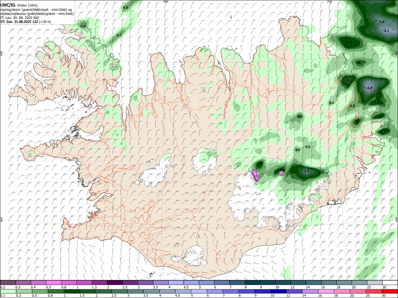This screenshot has width=398, height=298.
Task: Pick the pale grey swatch labeled 25
Action: tap(375, 282)
